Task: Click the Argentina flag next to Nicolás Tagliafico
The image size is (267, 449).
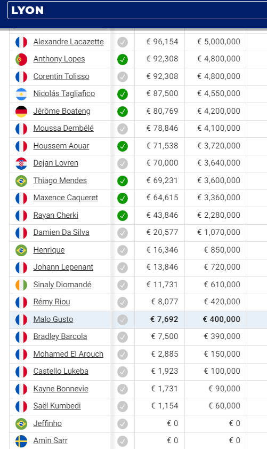Action: [21, 94]
